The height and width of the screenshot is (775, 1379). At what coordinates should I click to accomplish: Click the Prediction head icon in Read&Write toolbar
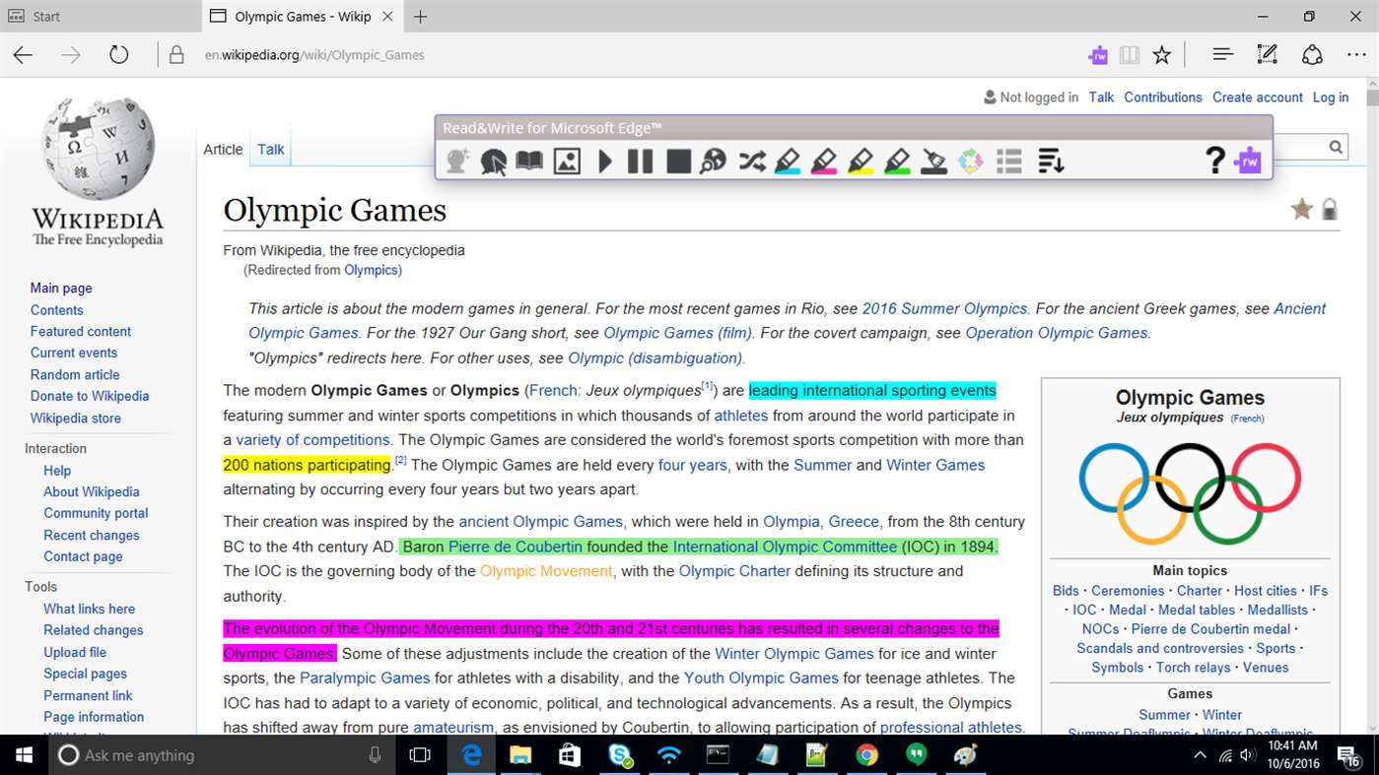(457, 161)
